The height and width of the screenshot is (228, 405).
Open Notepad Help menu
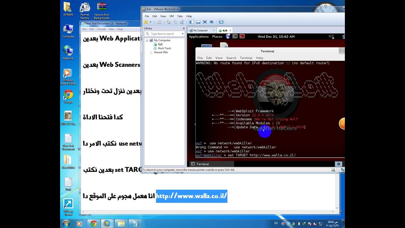120,29
